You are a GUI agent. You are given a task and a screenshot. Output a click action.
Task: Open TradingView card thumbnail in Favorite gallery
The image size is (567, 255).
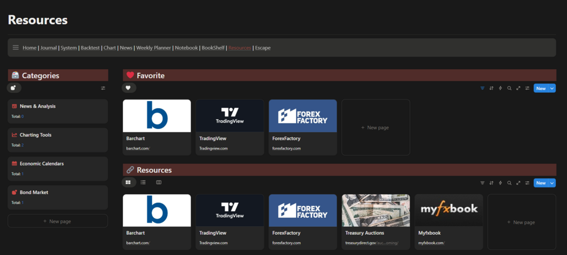230,116
